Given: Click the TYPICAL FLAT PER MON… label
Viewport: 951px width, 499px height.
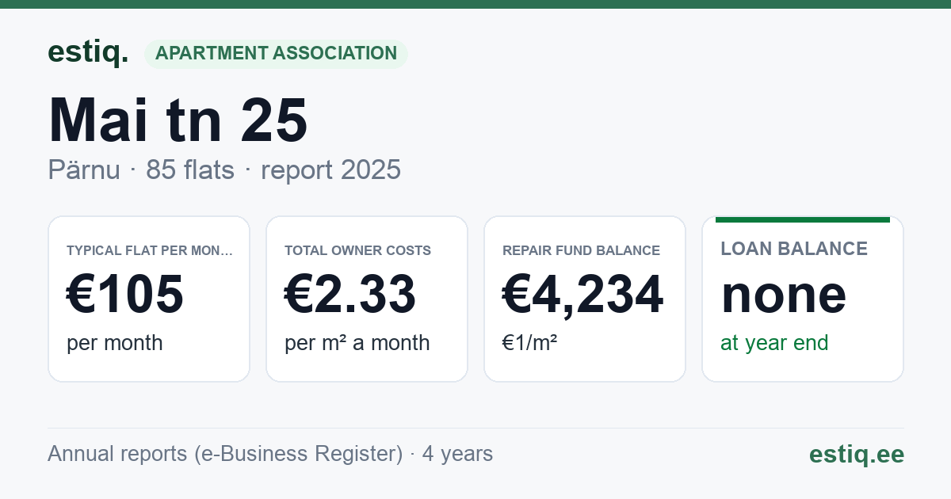Looking at the screenshot, I should coord(150,250).
